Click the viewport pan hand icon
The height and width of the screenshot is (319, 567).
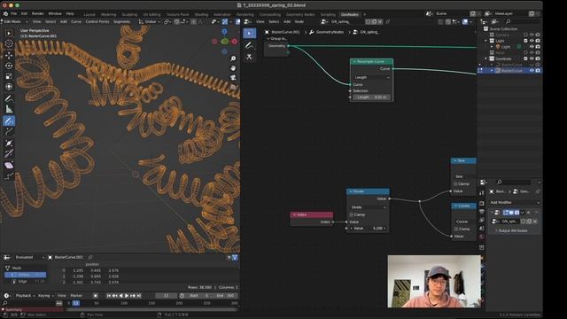tap(233, 68)
